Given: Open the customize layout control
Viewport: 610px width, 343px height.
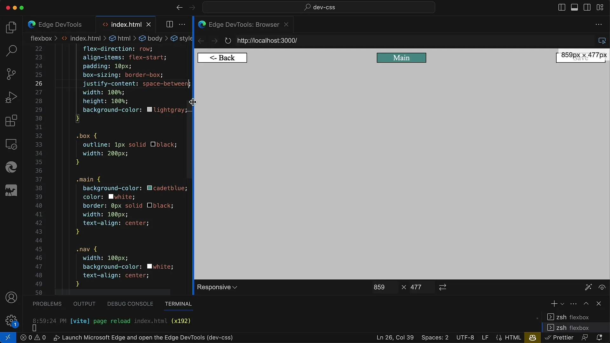Looking at the screenshot, I should pos(600,7).
